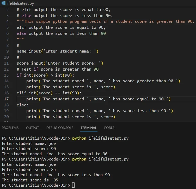Click line number 13 in the gutter

coord(6,75)
